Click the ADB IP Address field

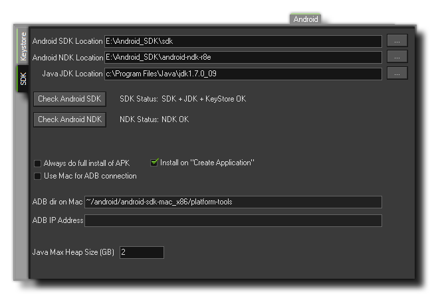[x=233, y=220]
